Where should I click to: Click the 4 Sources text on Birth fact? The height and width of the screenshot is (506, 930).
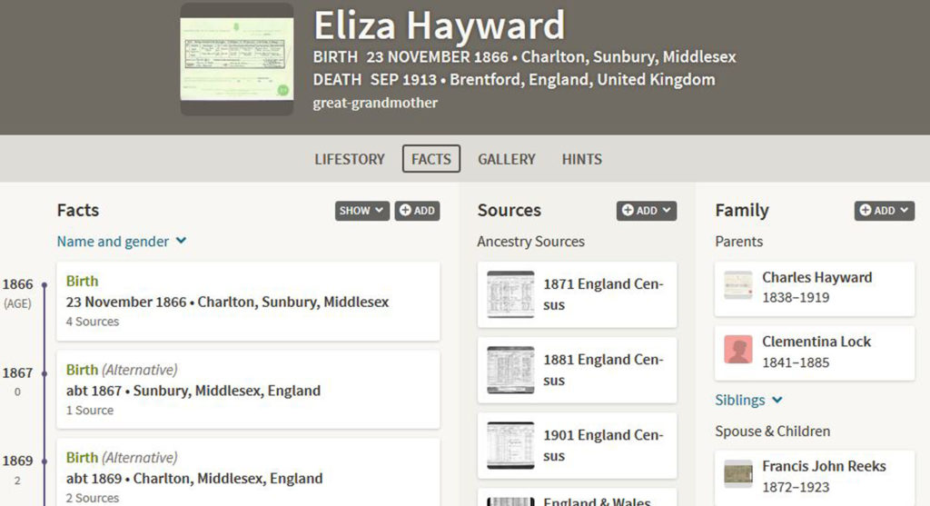tap(93, 322)
